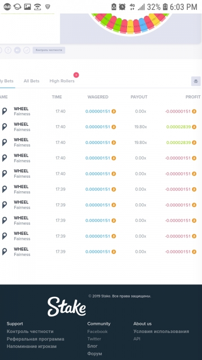202x360 pixels.
Task: Open Условия использования link
Action: 161,331
